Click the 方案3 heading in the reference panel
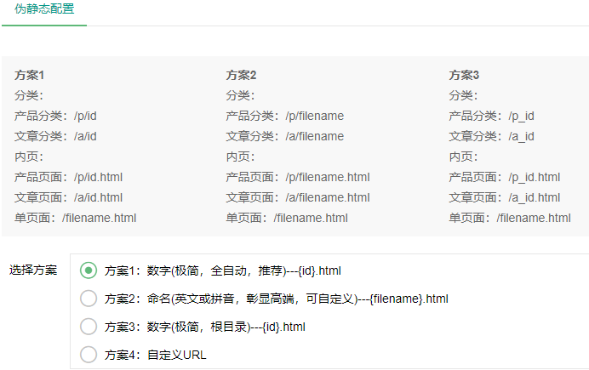The image size is (589, 370). (464, 75)
